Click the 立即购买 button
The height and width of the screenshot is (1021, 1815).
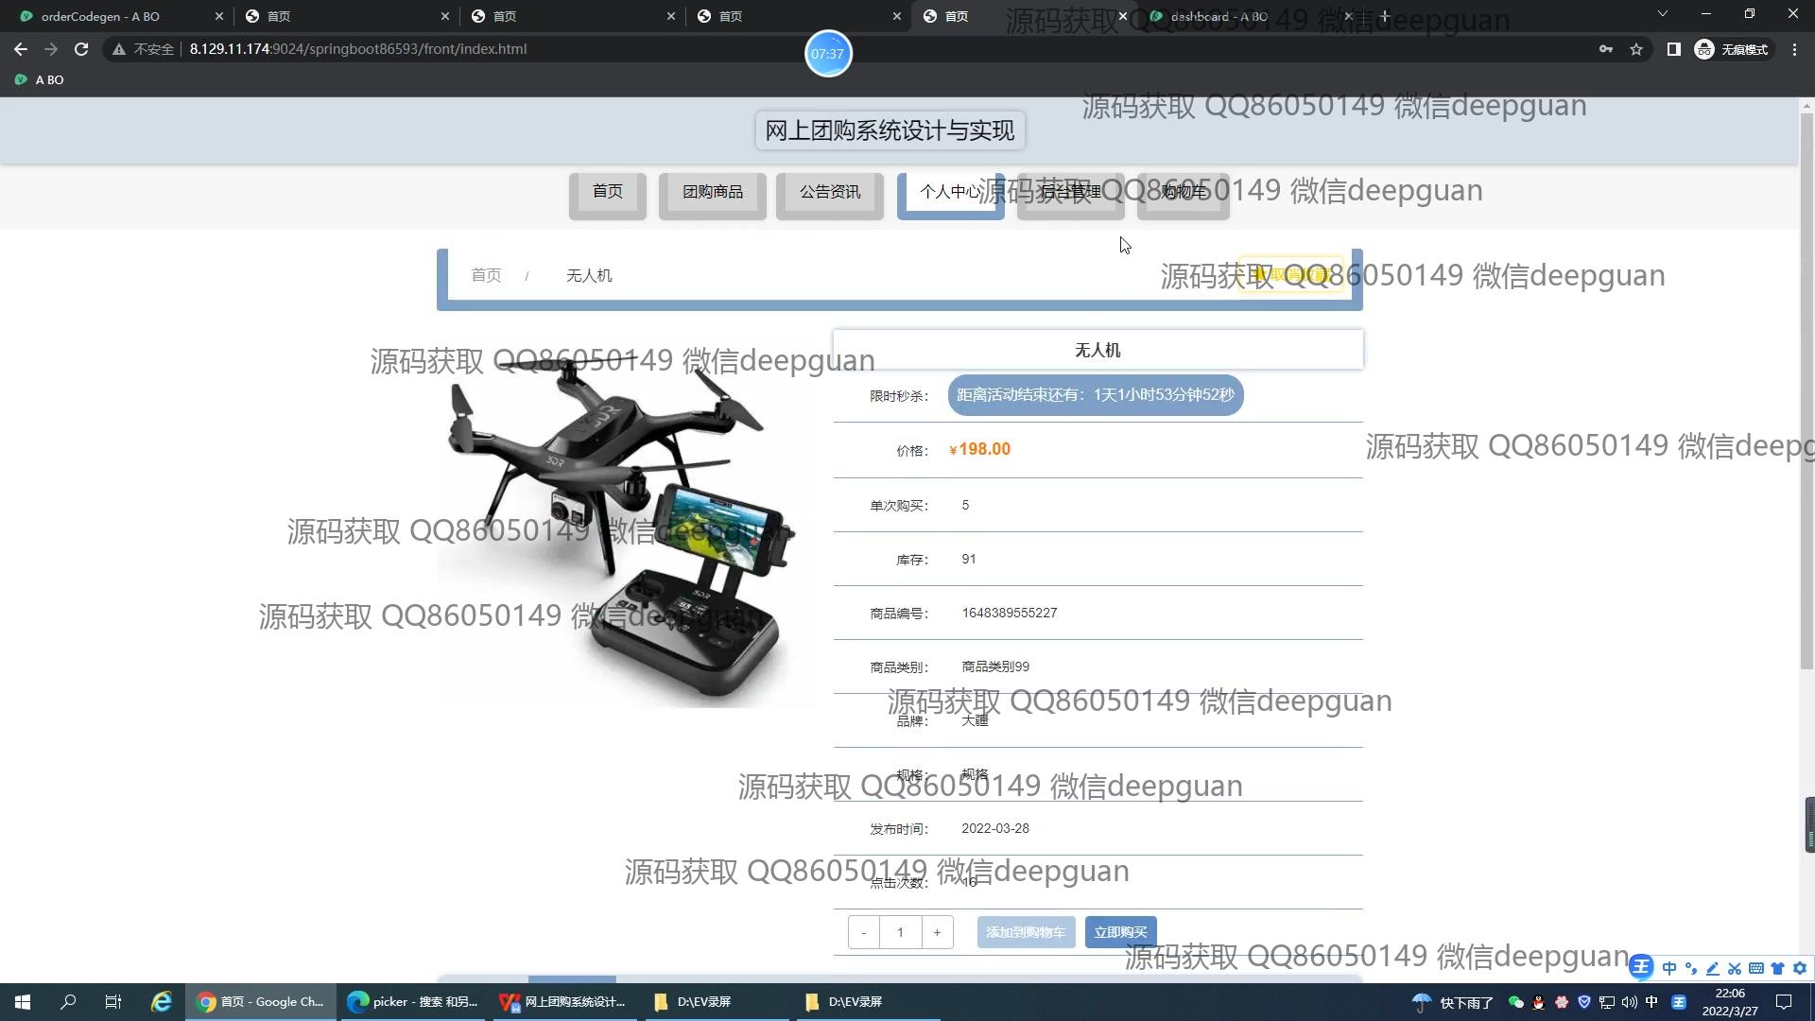(1120, 932)
